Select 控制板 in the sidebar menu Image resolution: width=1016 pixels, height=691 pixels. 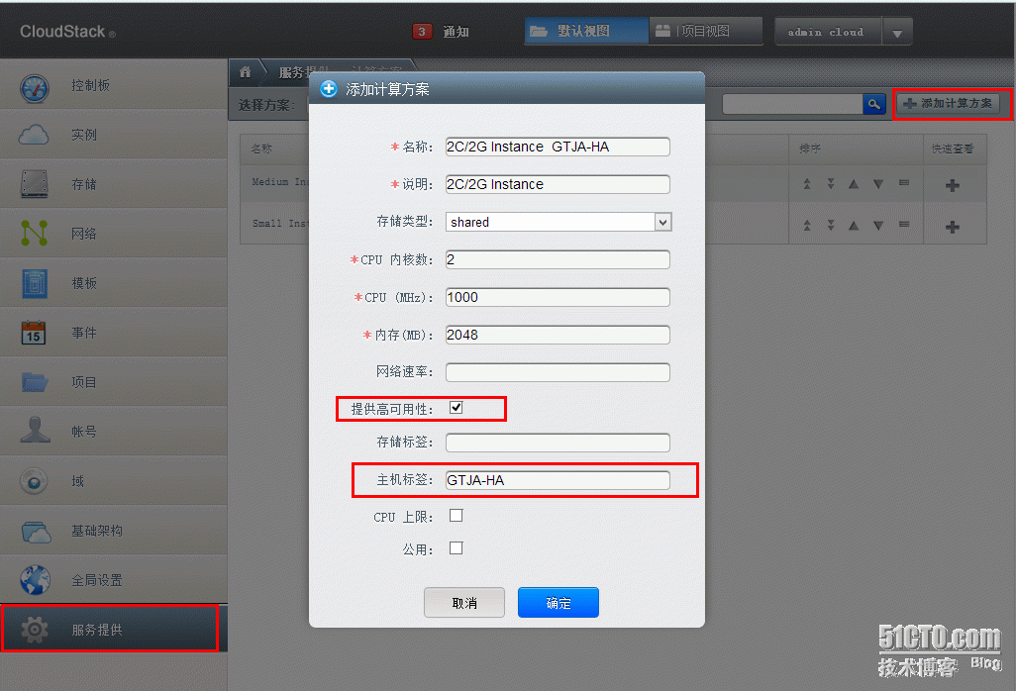[114, 85]
